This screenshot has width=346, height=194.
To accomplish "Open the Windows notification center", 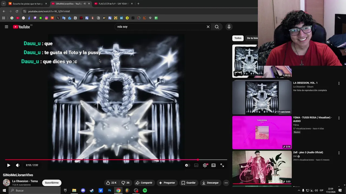I will pos(340,190).
